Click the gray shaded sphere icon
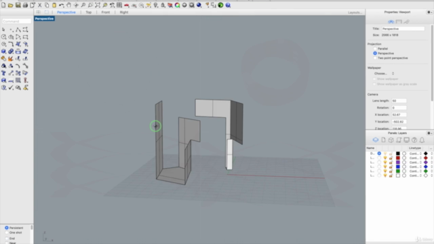The width and height of the screenshot is (434, 244). click(x=184, y=5)
